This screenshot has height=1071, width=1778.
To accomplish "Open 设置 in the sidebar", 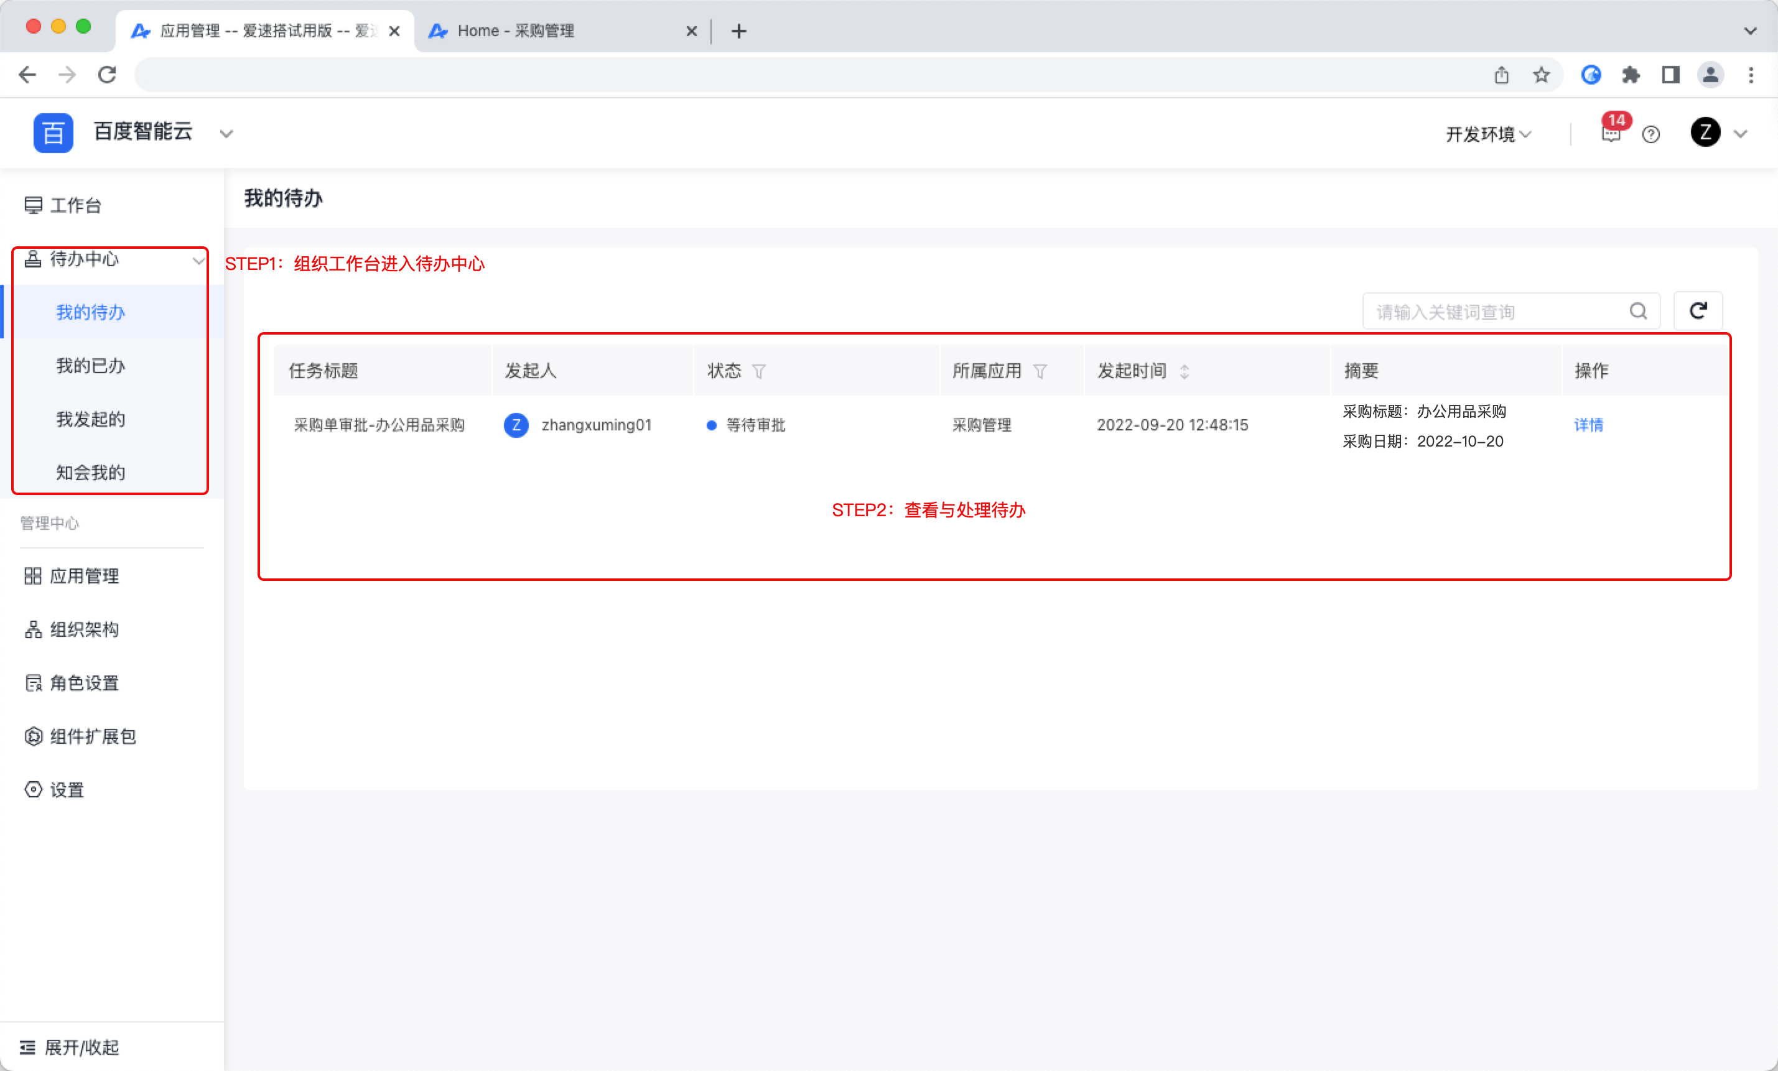I will [x=54, y=790].
